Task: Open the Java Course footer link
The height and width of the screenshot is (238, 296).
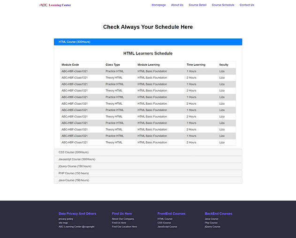Action: 212,219
